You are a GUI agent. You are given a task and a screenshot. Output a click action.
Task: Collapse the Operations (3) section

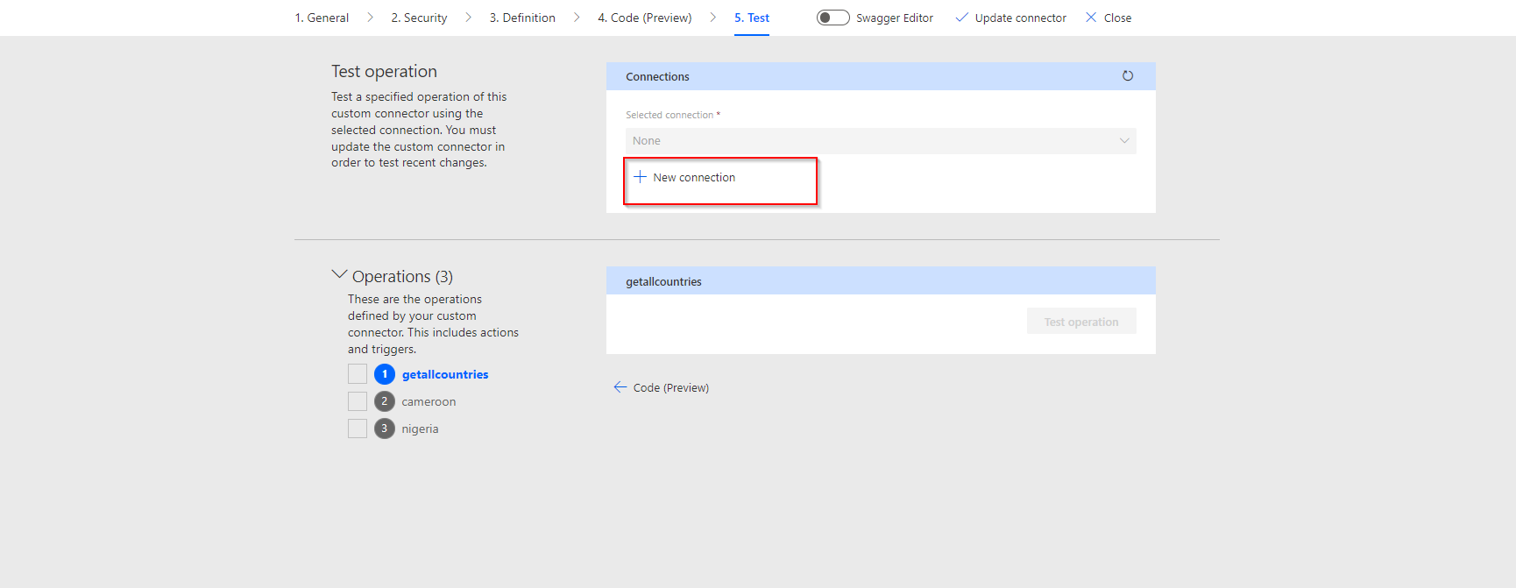click(x=339, y=275)
